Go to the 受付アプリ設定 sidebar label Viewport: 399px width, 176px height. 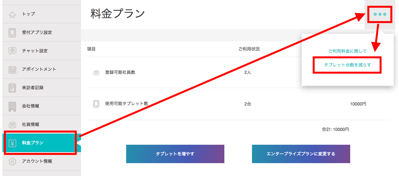coord(37,33)
